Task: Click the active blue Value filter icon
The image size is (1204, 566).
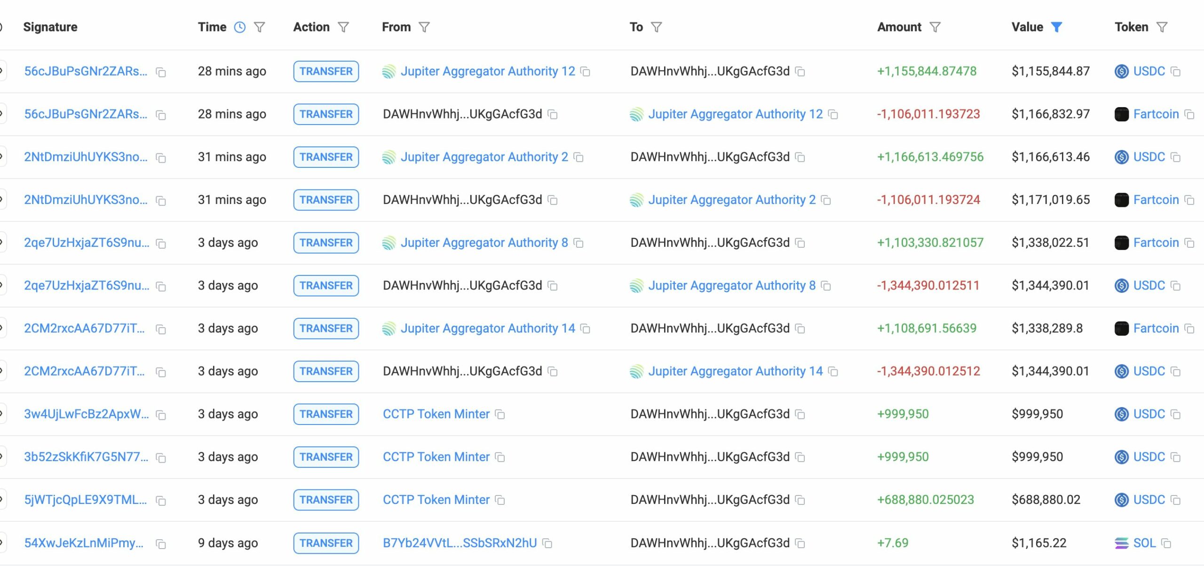Action: point(1056,27)
